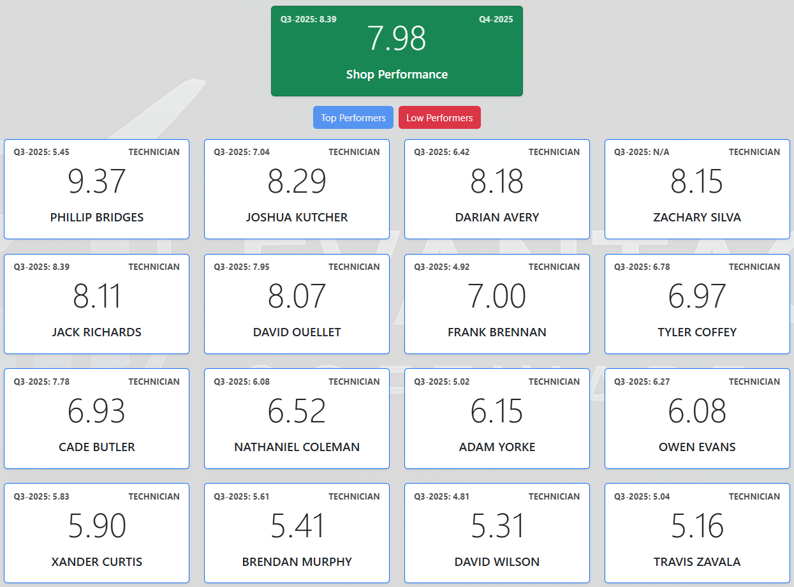This screenshot has height=587, width=794.
Task: Open Nathaniel Coleman's technician card
Action: [297, 419]
